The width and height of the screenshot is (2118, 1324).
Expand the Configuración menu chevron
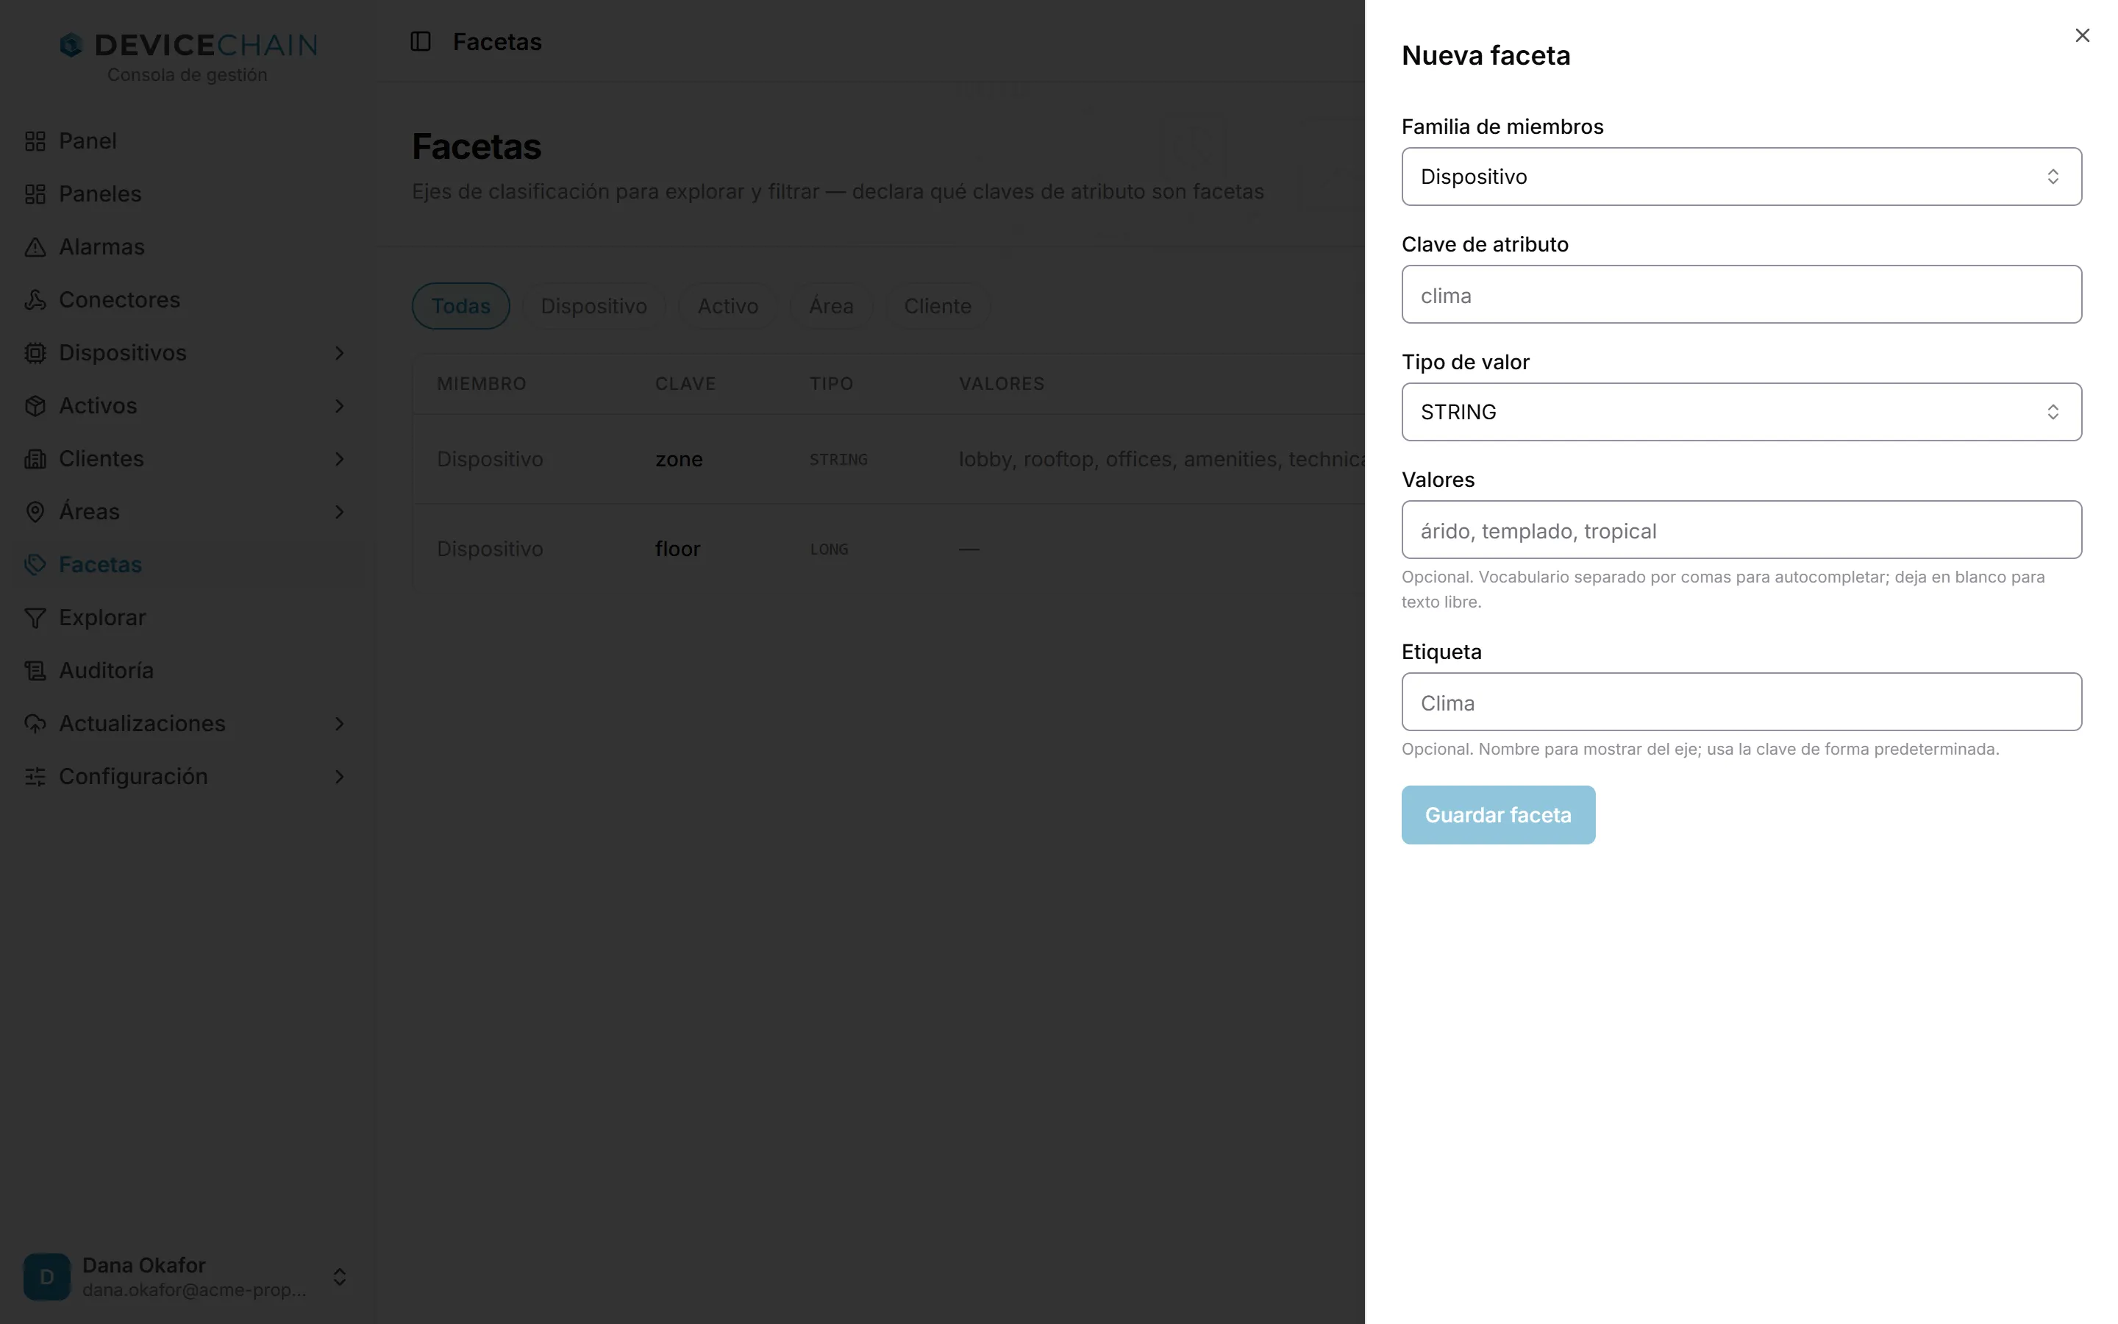click(340, 777)
